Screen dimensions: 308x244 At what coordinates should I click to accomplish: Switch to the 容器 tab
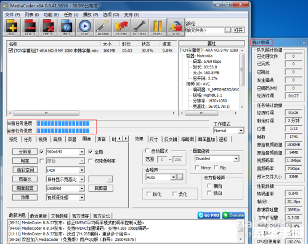[x=72, y=139]
